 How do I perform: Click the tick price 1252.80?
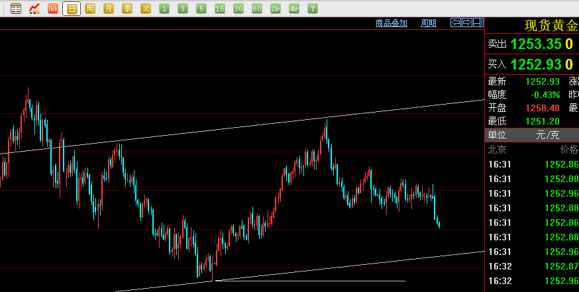click(561, 179)
